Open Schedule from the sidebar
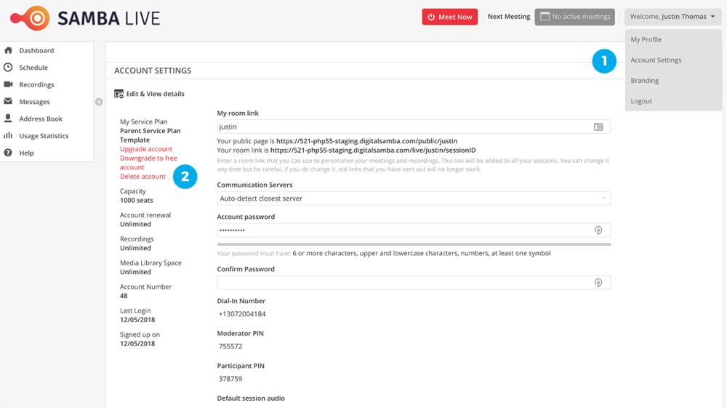Image resolution: width=727 pixels, height=408 pixels. [33, 68]
